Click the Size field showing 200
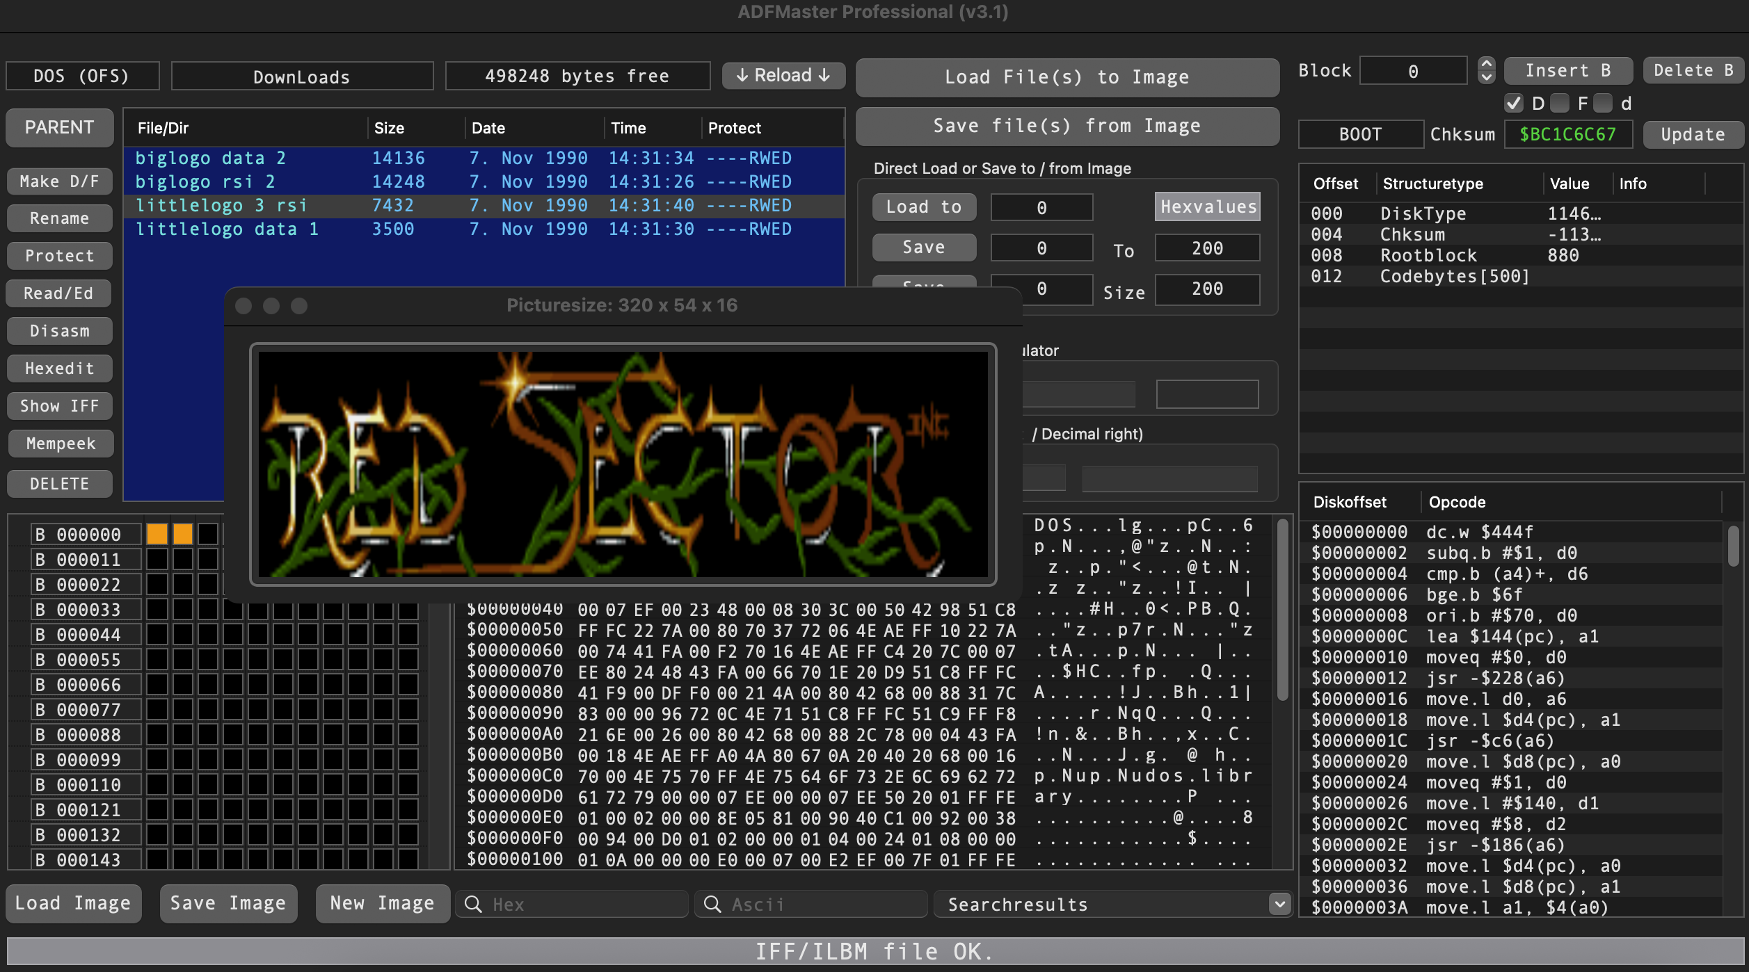Image resolution: width=1749 pixels, height=972 pixels. pos(1207,289)
